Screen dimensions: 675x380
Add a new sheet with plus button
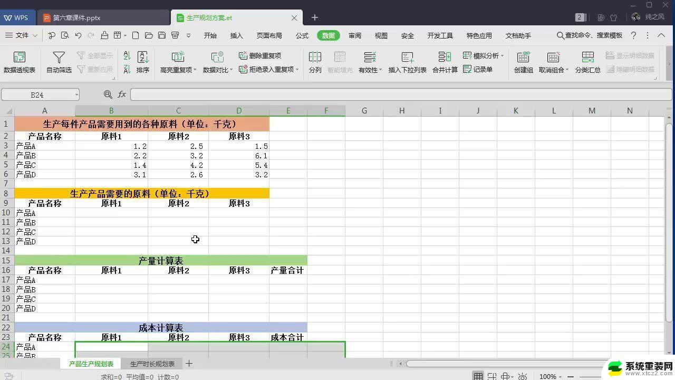click(189, 364)
